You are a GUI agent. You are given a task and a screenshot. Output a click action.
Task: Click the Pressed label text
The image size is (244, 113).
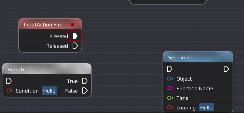pos(59,36)
